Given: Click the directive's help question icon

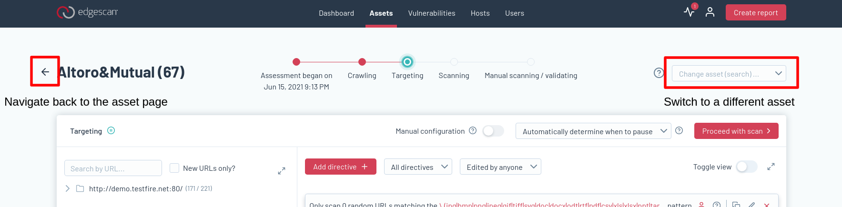Looking at the screenshot, I should tap(716, 205).
